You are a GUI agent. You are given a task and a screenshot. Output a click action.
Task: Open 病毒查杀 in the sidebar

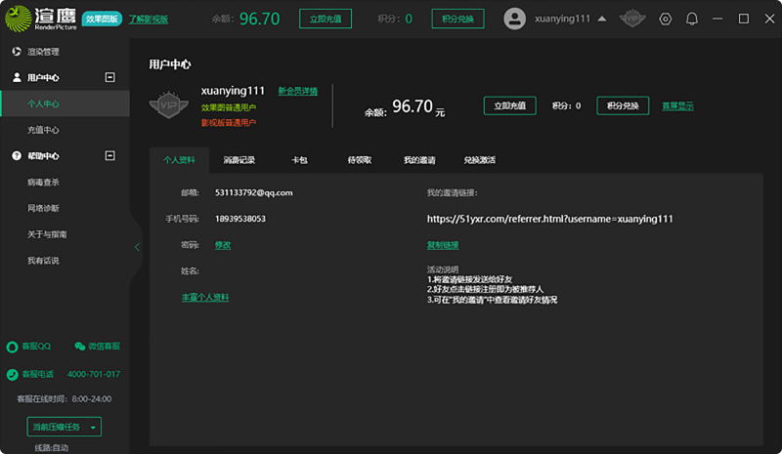(x=43, y=183)
